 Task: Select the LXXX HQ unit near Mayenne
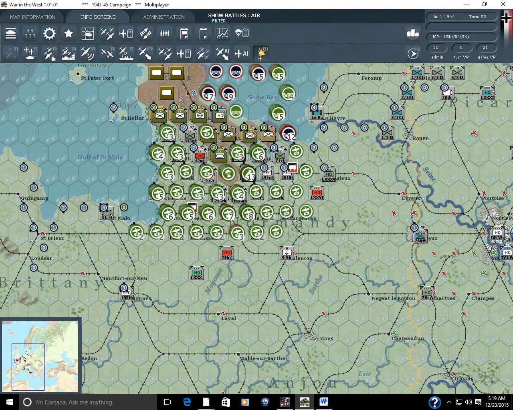[x=196, y=273]
